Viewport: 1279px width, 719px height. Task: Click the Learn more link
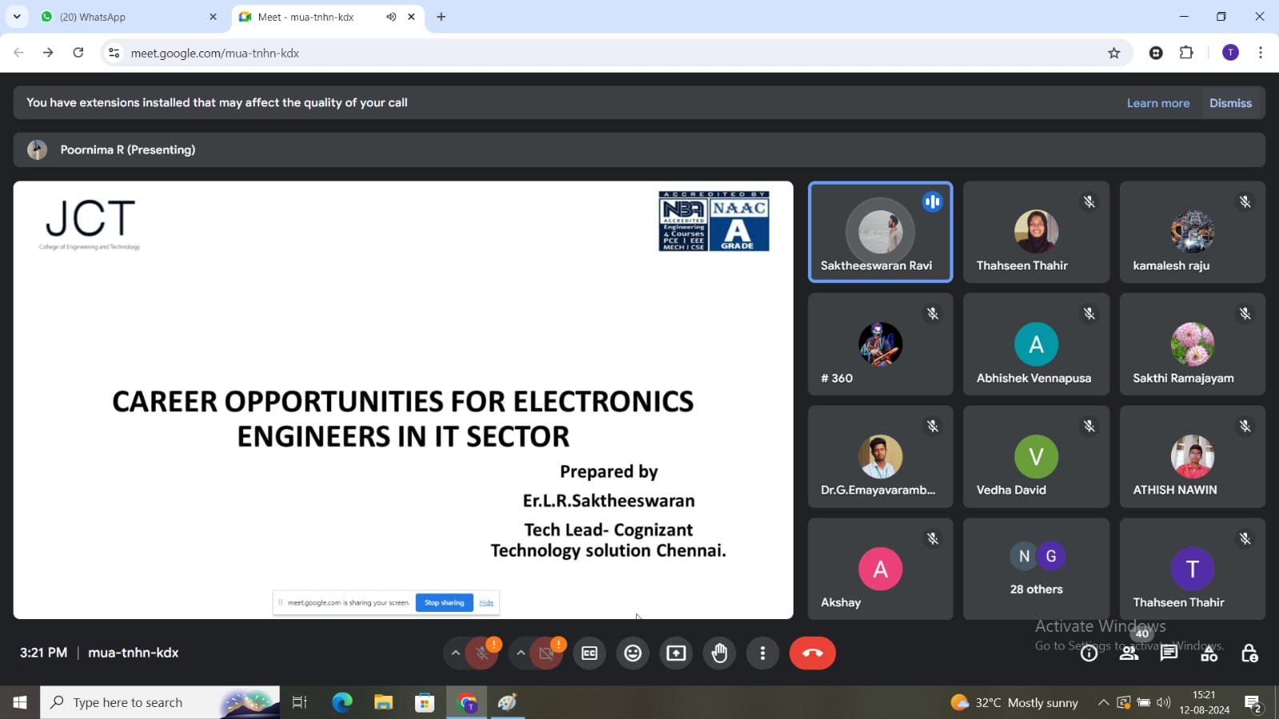click(1157, 103)
